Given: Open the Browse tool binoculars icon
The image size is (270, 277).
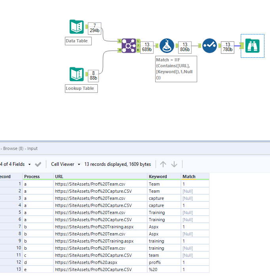Looking at the screenshot, I should click(252, 46).
